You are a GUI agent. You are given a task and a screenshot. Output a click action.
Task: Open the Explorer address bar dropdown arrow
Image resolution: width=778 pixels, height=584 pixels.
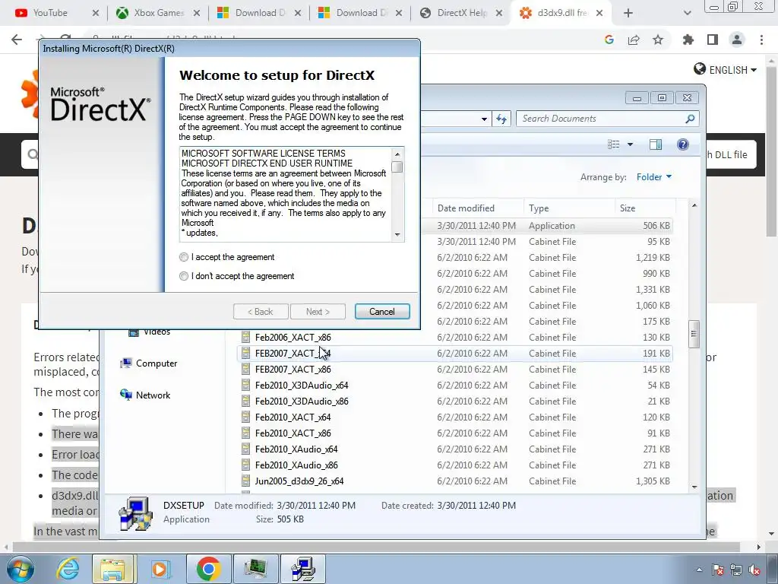(484, 119)
